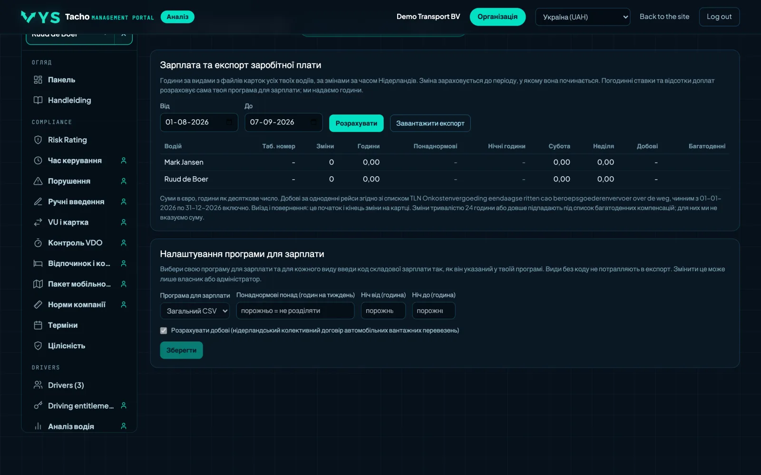Click the Ruud de Boer table row name
Image resolution: width=761 pixels, height=475 pixels.
point(186,179)
